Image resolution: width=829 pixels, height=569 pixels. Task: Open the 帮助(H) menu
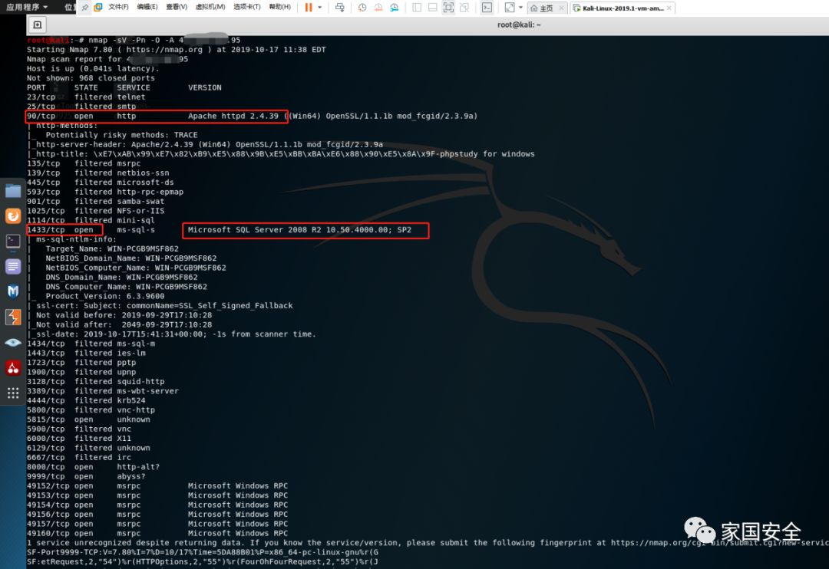(x=279, y=7)
